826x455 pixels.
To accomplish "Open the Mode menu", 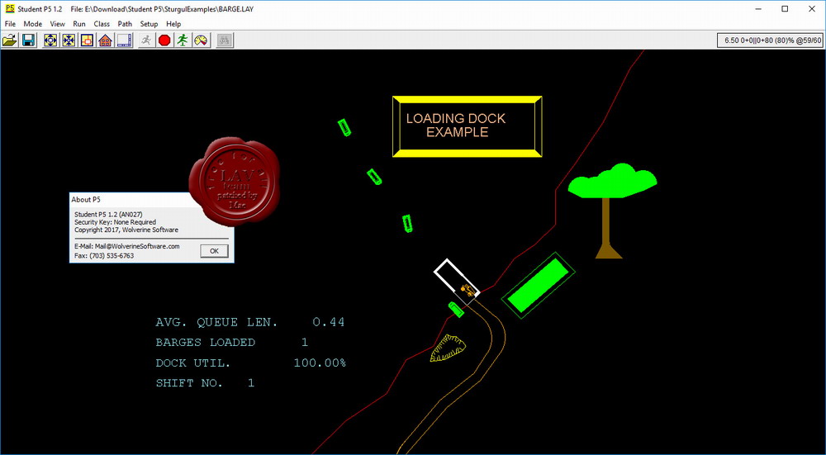I will click(33, 24).
